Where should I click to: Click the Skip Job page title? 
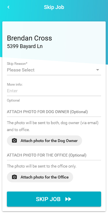[54, 7]
